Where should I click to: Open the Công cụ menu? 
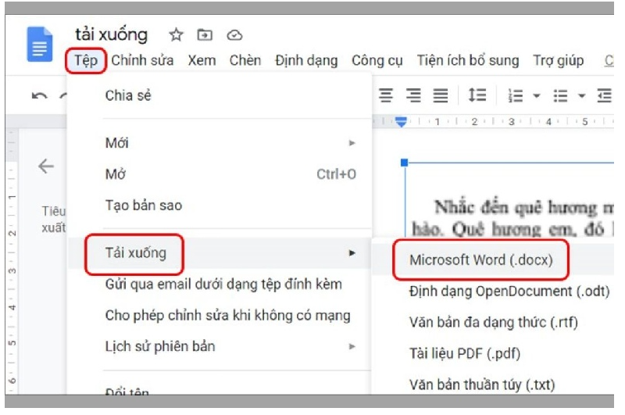point(377,61)
